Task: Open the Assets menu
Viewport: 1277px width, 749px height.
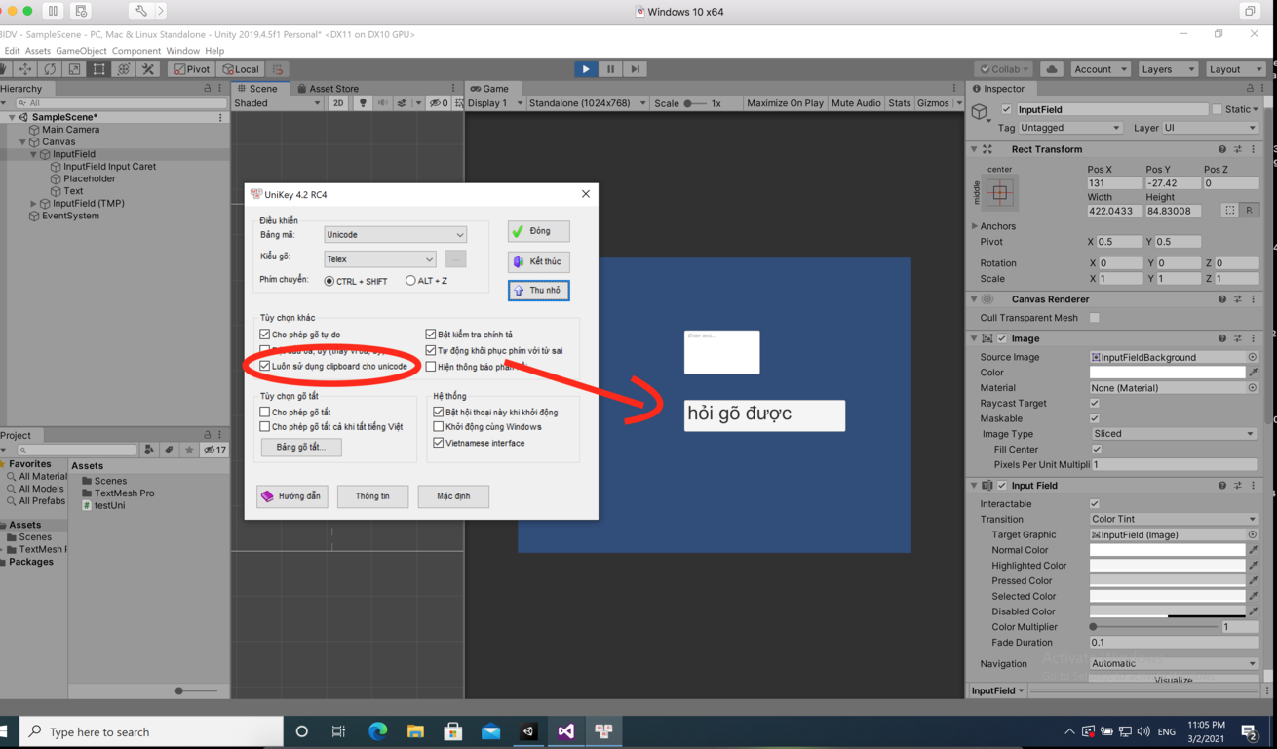Action: pyautogui.click(x=38, y=51)
